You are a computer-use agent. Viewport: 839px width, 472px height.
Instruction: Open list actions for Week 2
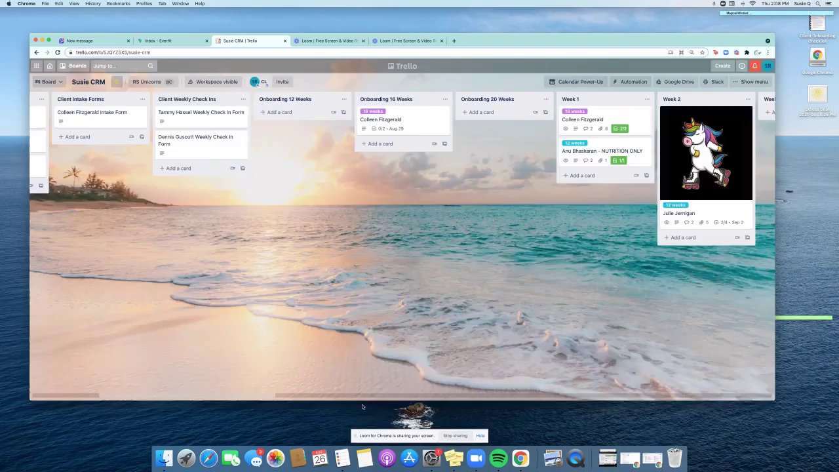748,99
